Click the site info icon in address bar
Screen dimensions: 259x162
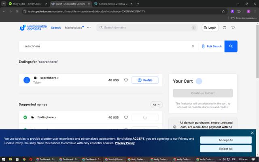(25, 11)
